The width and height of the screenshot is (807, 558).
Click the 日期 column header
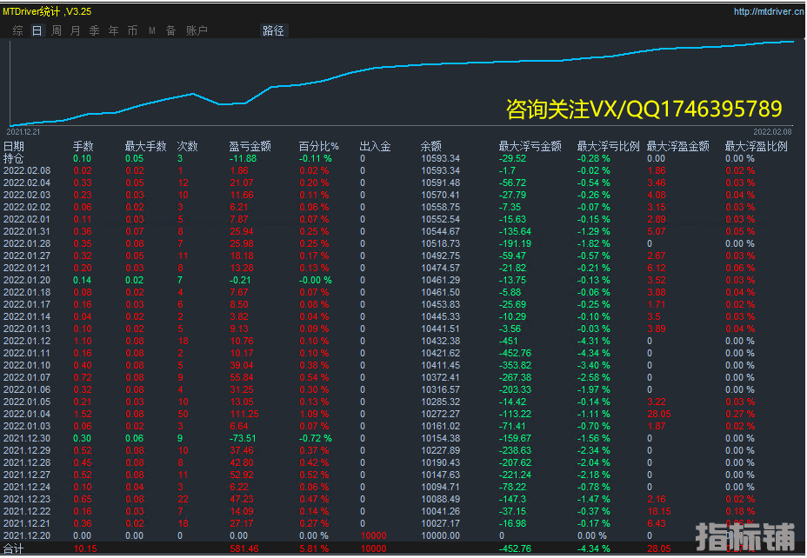pyautogui.click(x=14, y=146)
